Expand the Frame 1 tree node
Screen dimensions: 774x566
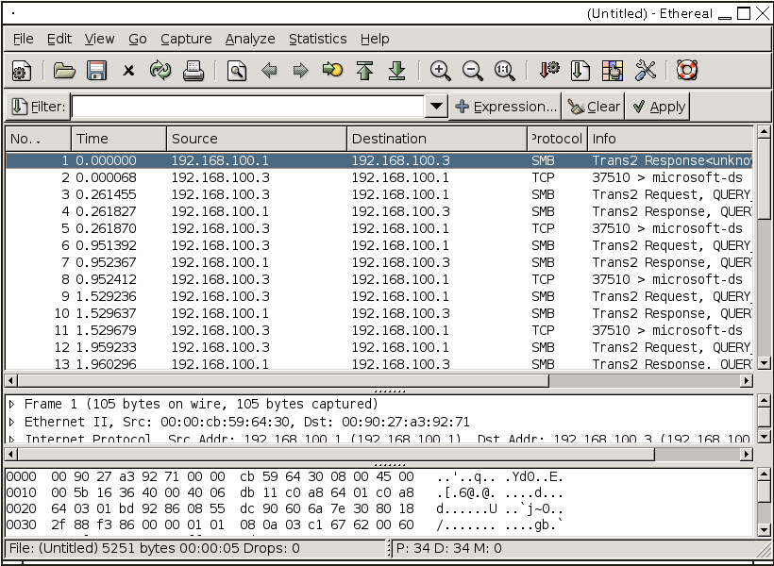click(12, 404)
